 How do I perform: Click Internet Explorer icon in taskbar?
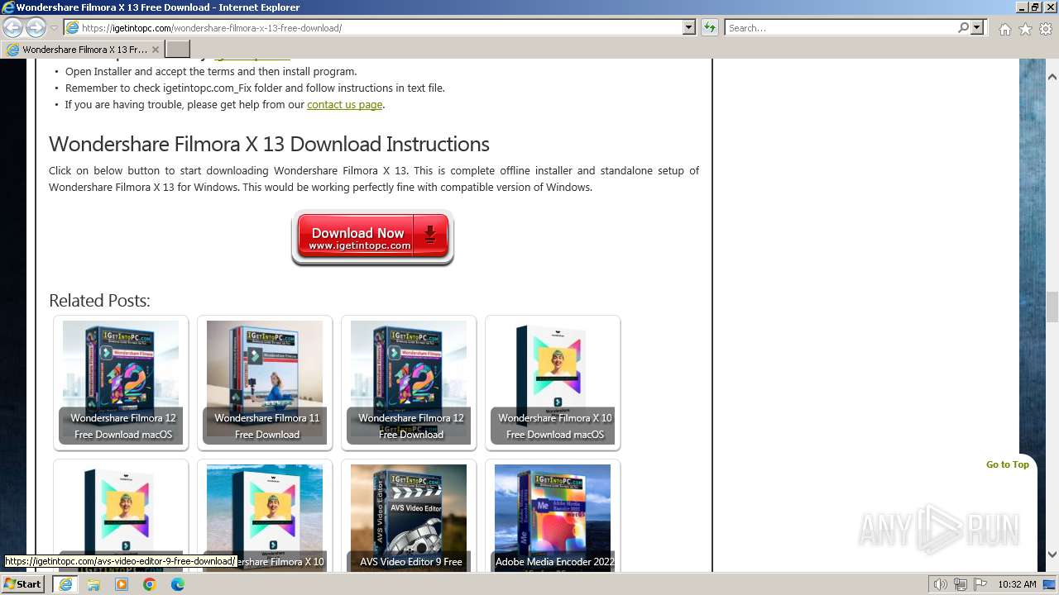coord(65,584)
